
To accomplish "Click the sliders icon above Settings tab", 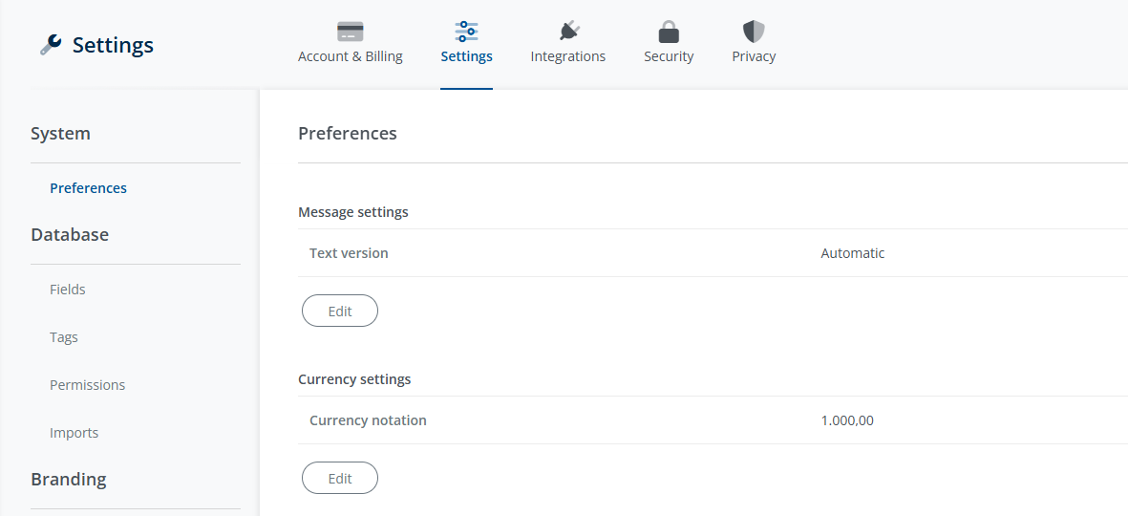I will [466, 32].
